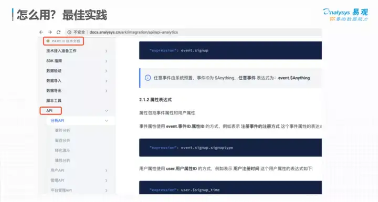Click the PART II 技术文档 heading
This screenshot has height=202, width=378.
66,41
